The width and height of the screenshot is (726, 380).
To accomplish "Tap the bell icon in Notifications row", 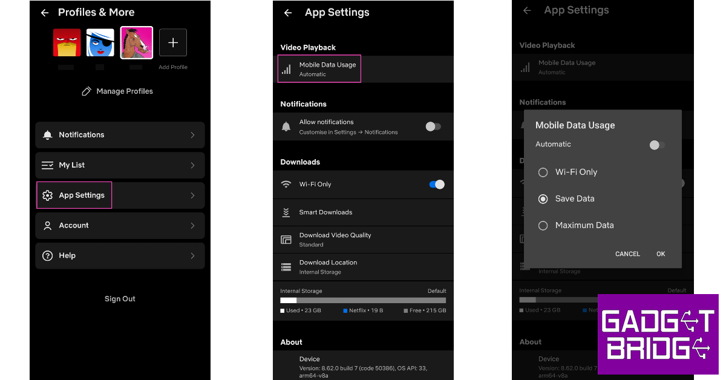I will pyautogui.click(x=48, y=135).
